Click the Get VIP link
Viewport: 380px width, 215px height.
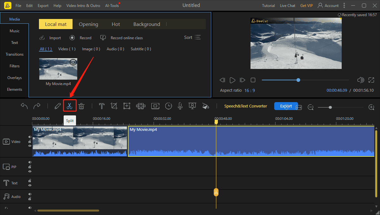pos(307,6)
